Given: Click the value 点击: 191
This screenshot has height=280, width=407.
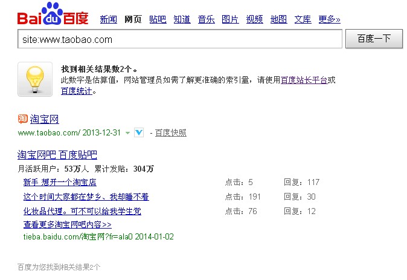Looking at the screenshot, I should 243,197.
